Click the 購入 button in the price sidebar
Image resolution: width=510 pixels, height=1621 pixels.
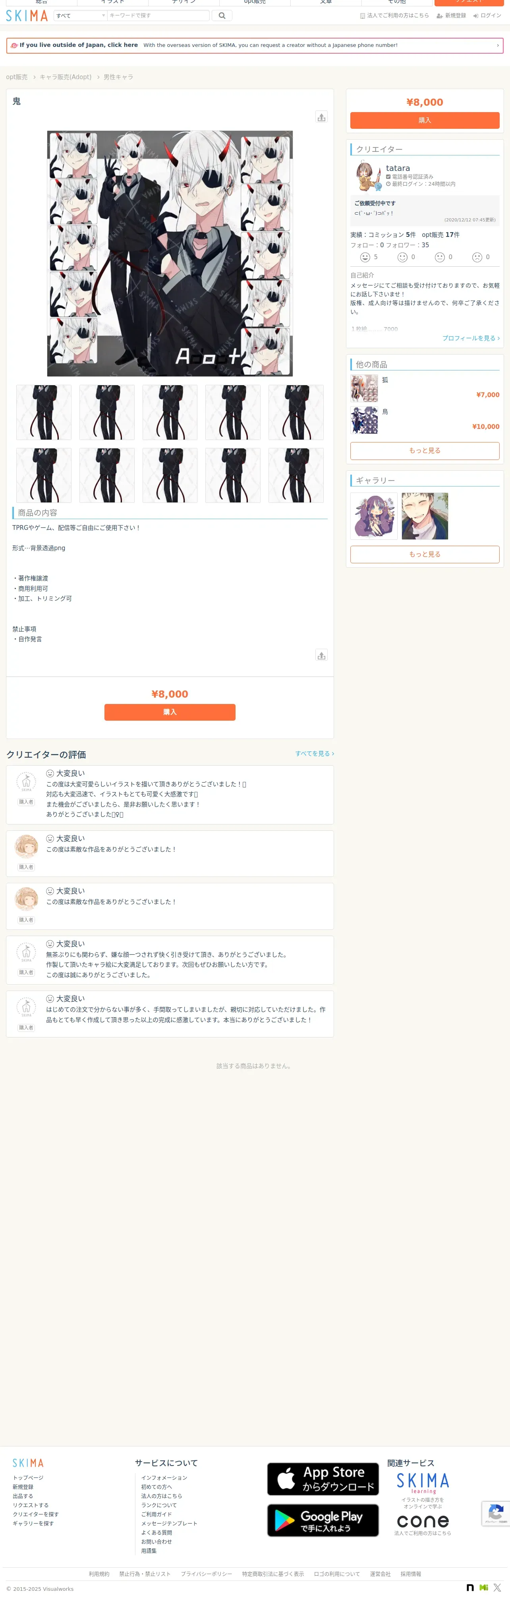425,120
